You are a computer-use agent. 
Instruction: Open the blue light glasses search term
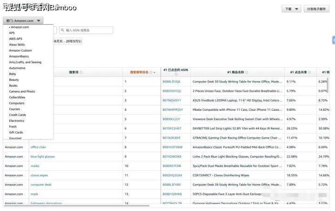click(42, 156)
